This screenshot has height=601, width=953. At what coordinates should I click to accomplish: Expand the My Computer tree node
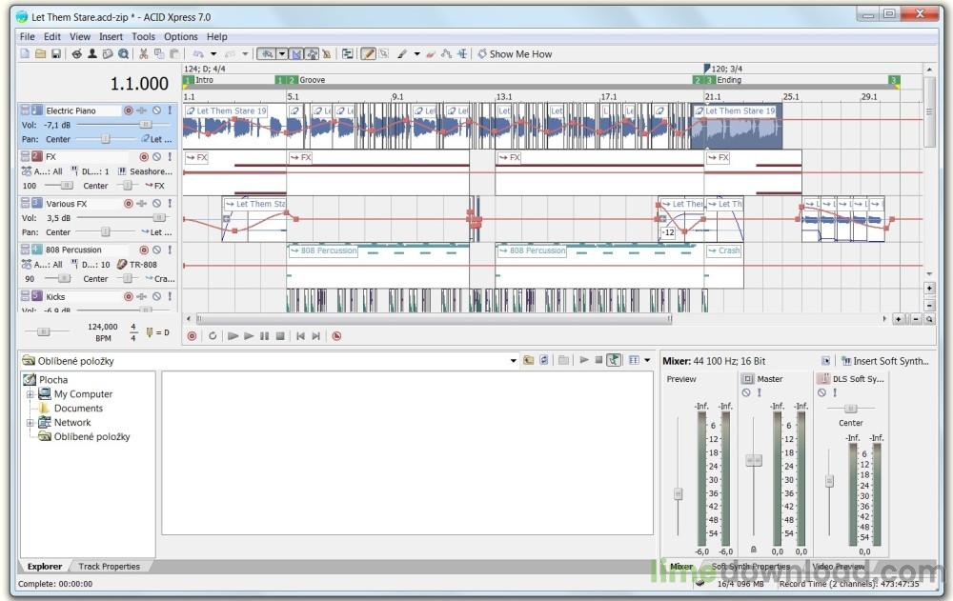[x=30, y=394]
